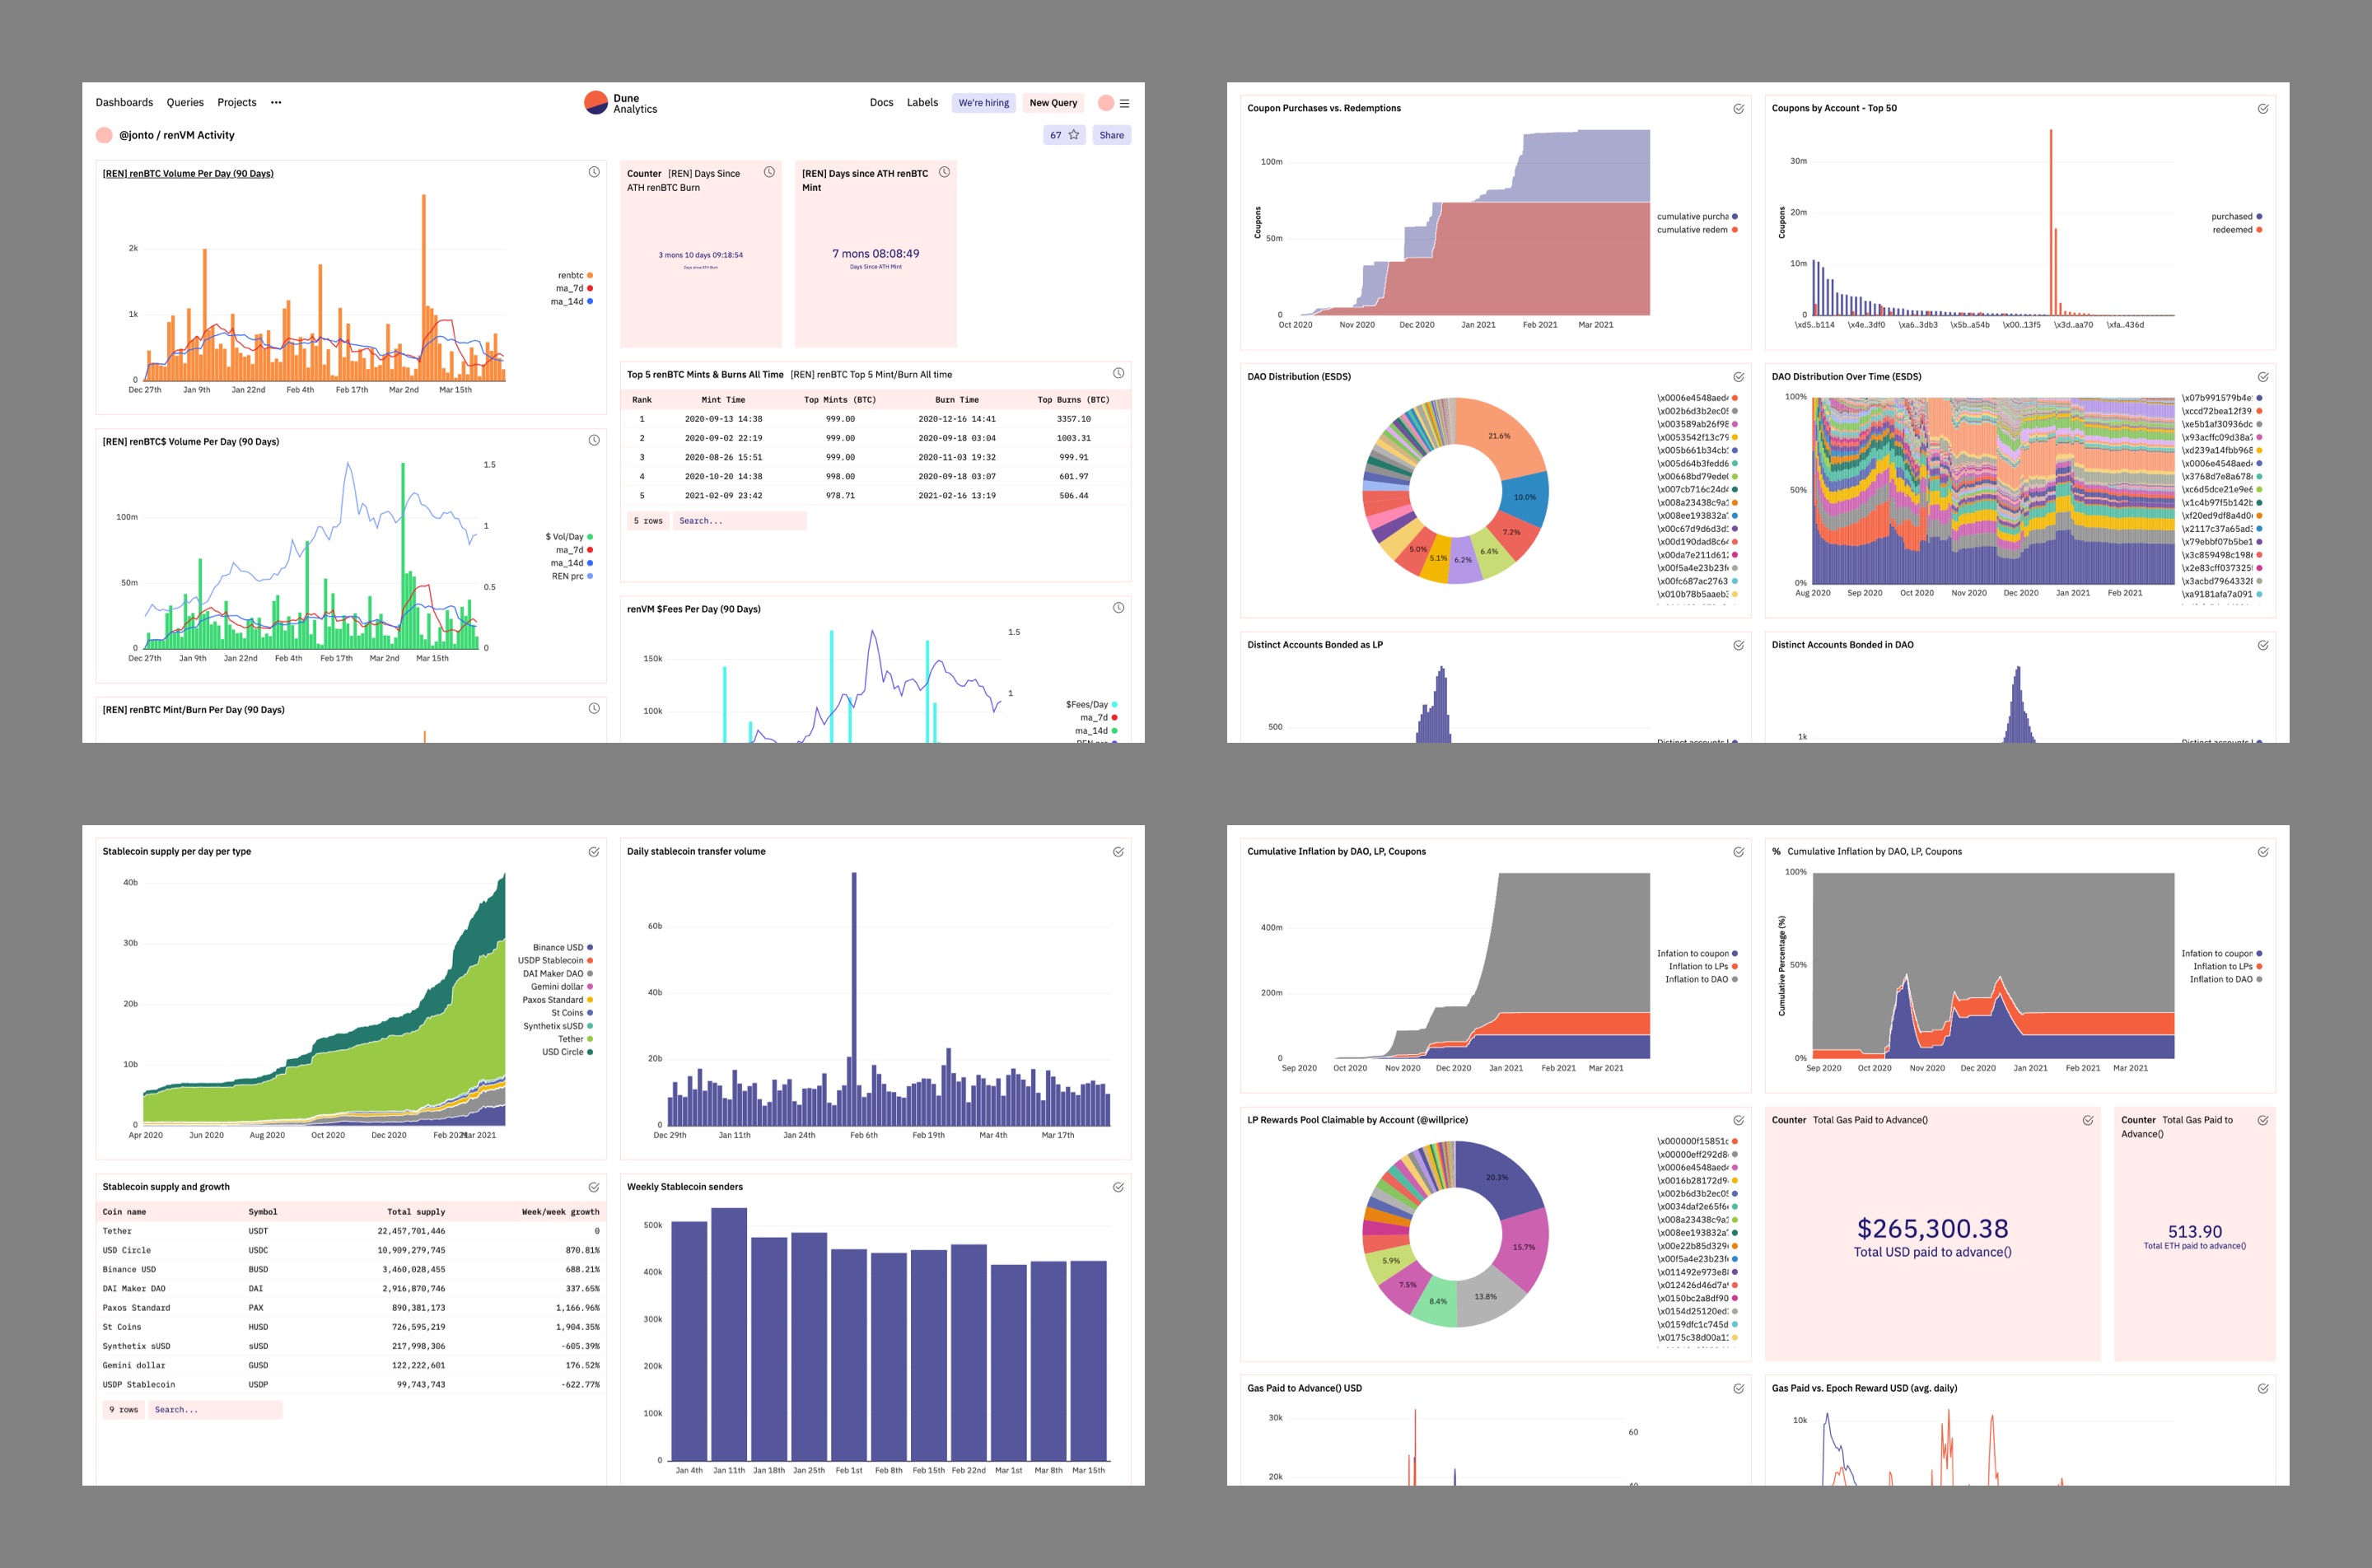Viewport: 2372px width, 1568px height.
Task: Click check icon on Coupons by Account - Top 50
Action: click(x=2263, y=109)
